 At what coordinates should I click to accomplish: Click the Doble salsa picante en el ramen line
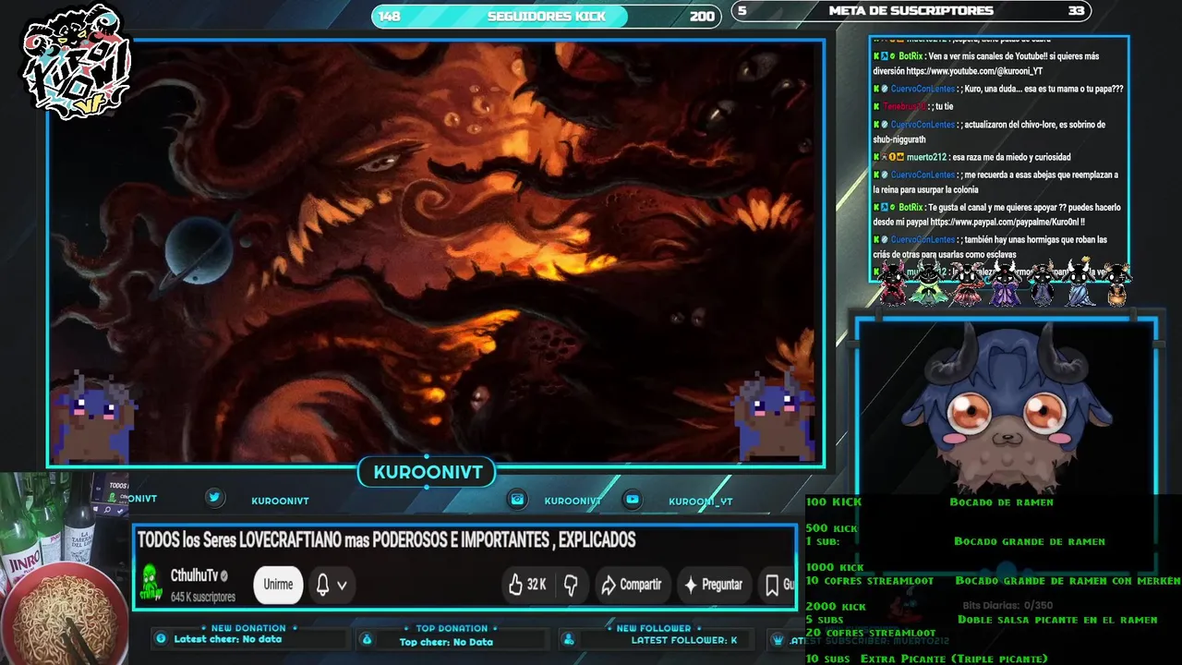1057,620
